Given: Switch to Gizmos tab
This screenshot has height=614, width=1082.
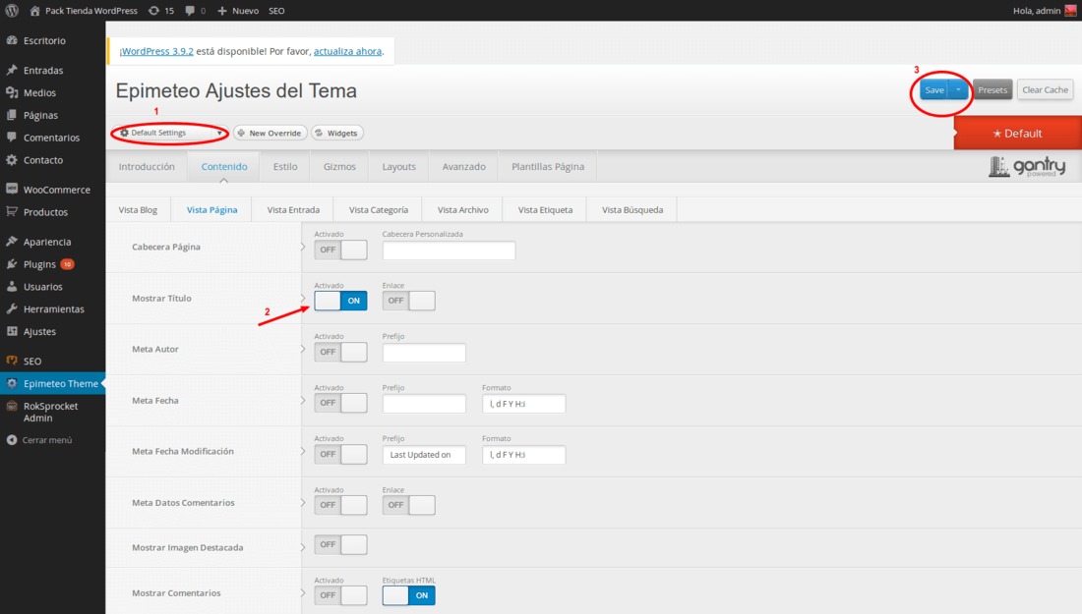Looking at the screenshot, I should point(339,167).
